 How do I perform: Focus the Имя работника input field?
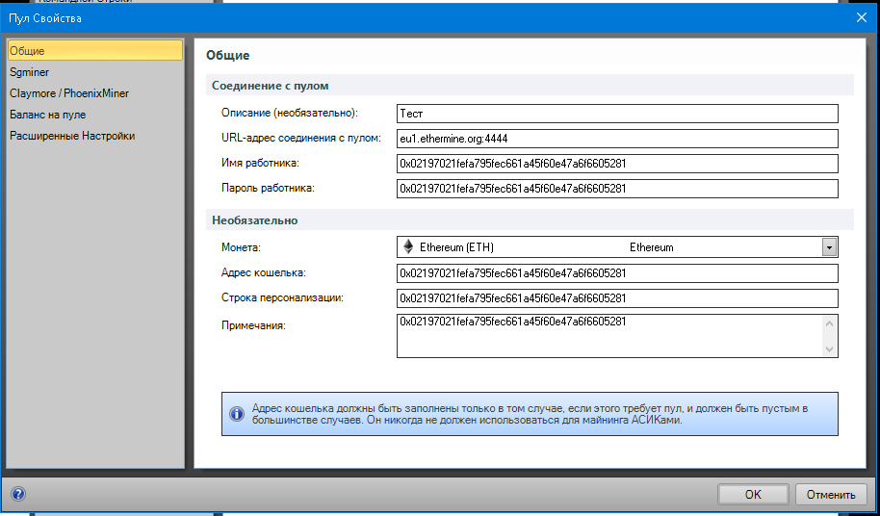(617, 164)
